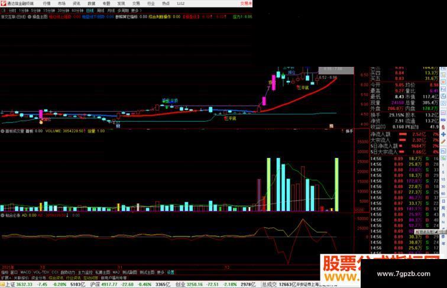The image size is (447, 288).
Task: Click the 上证 index in status bar
Action: tap(11, 284)
